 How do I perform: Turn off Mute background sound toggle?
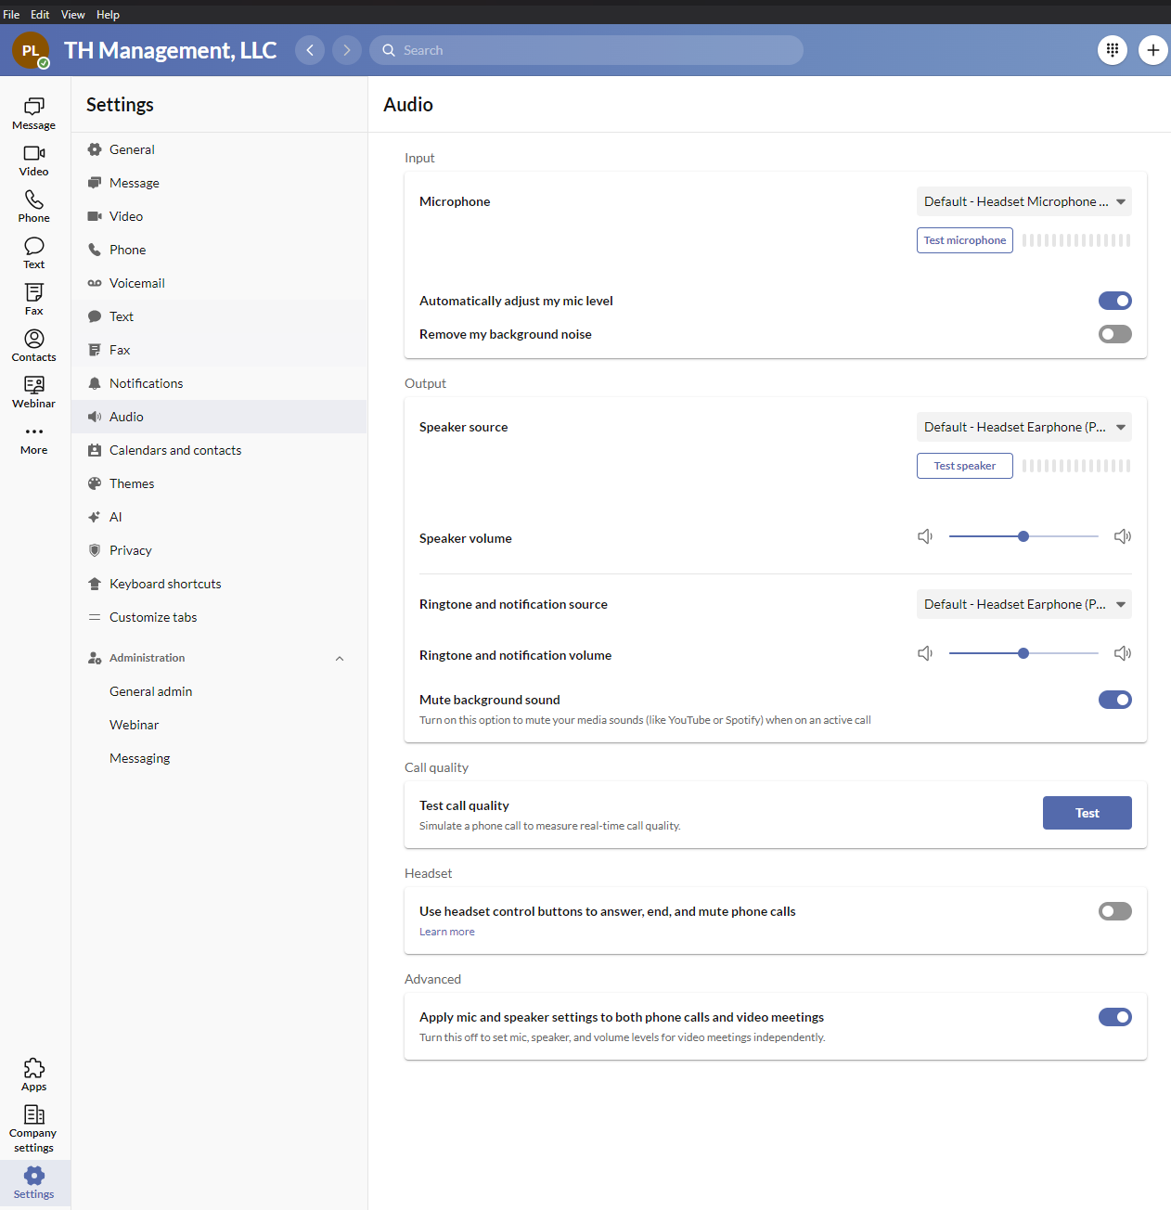point(1114,700)
